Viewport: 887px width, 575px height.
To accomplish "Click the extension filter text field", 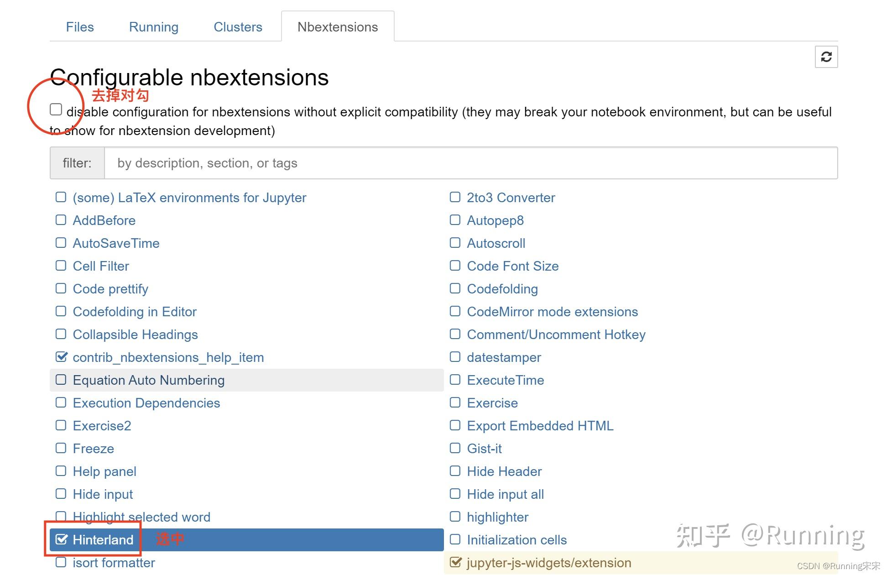I will 470,163.
